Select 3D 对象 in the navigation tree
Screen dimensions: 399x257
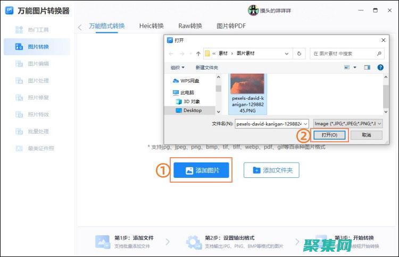188,101
